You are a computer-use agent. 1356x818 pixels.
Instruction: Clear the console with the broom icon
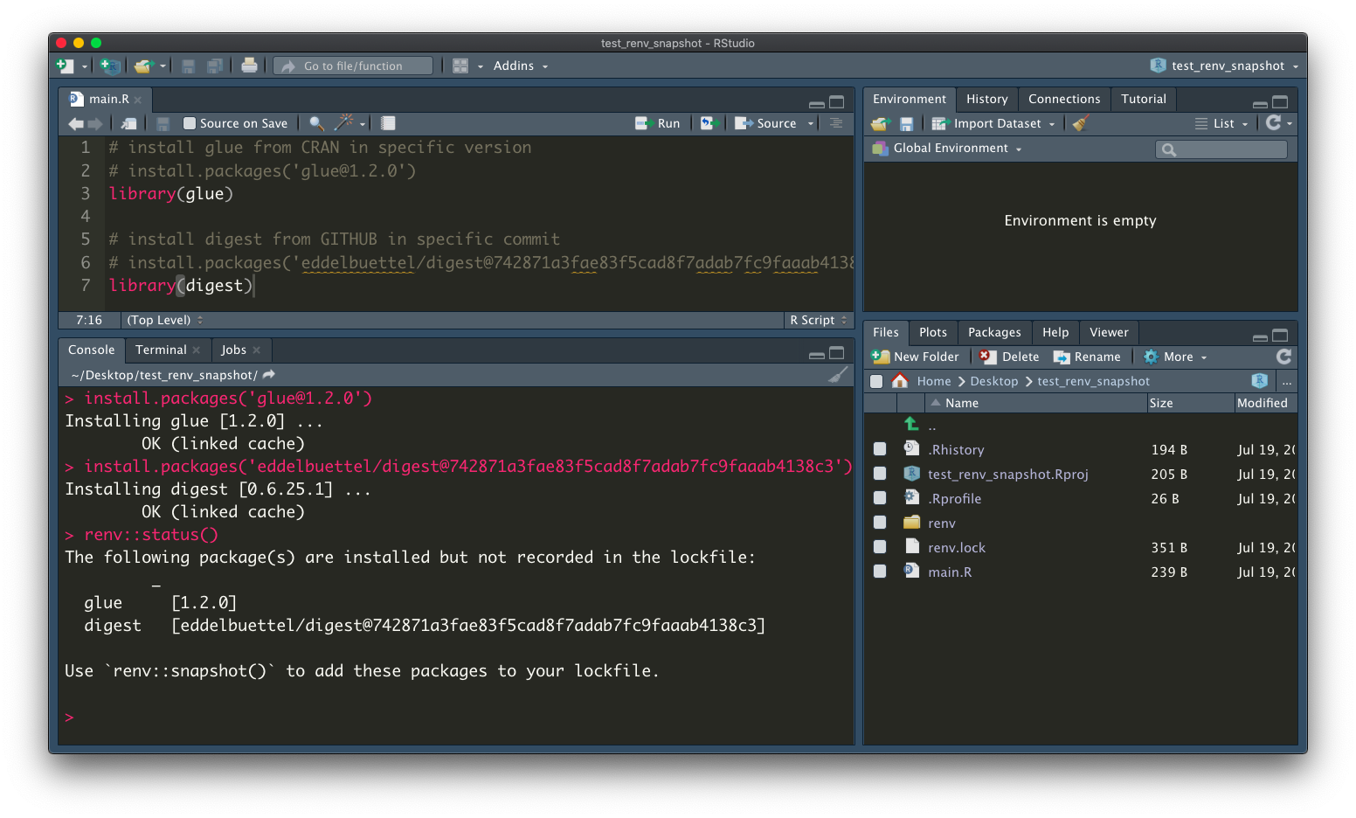pyautogui.click(x=838, y=375)
